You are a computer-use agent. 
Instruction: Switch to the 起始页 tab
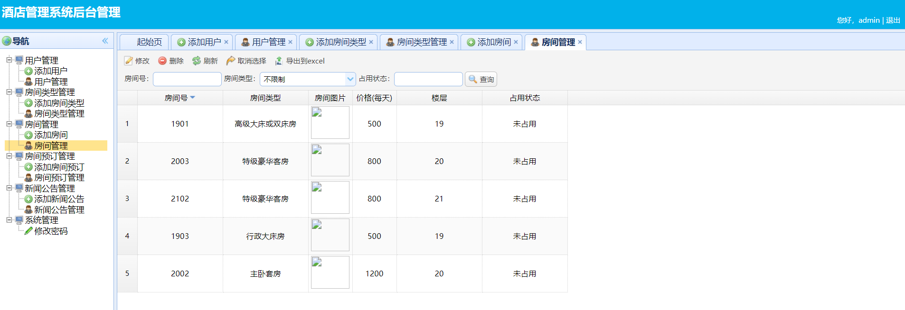(x=149, y=42)
